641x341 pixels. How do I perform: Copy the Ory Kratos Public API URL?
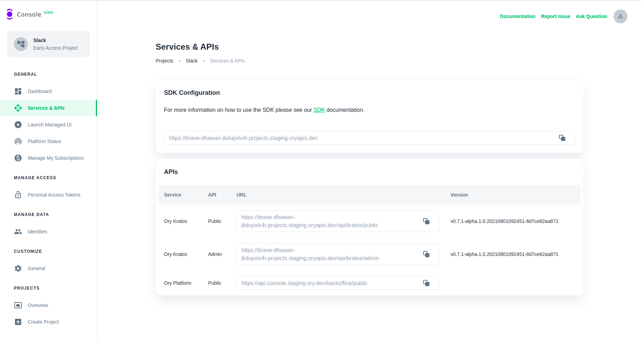[426, 221]
